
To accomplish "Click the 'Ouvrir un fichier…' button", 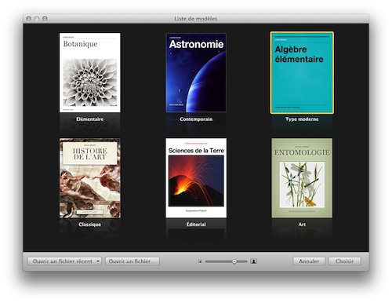I will coord(132,261).
